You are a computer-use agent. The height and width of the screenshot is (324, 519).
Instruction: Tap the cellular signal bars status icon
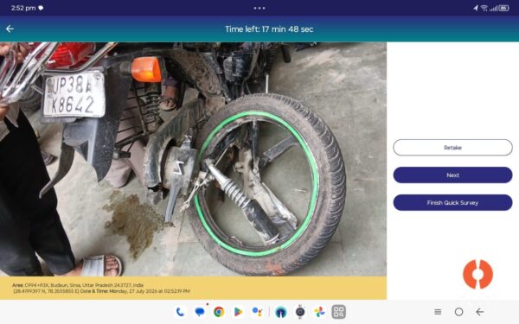(494, 8)
